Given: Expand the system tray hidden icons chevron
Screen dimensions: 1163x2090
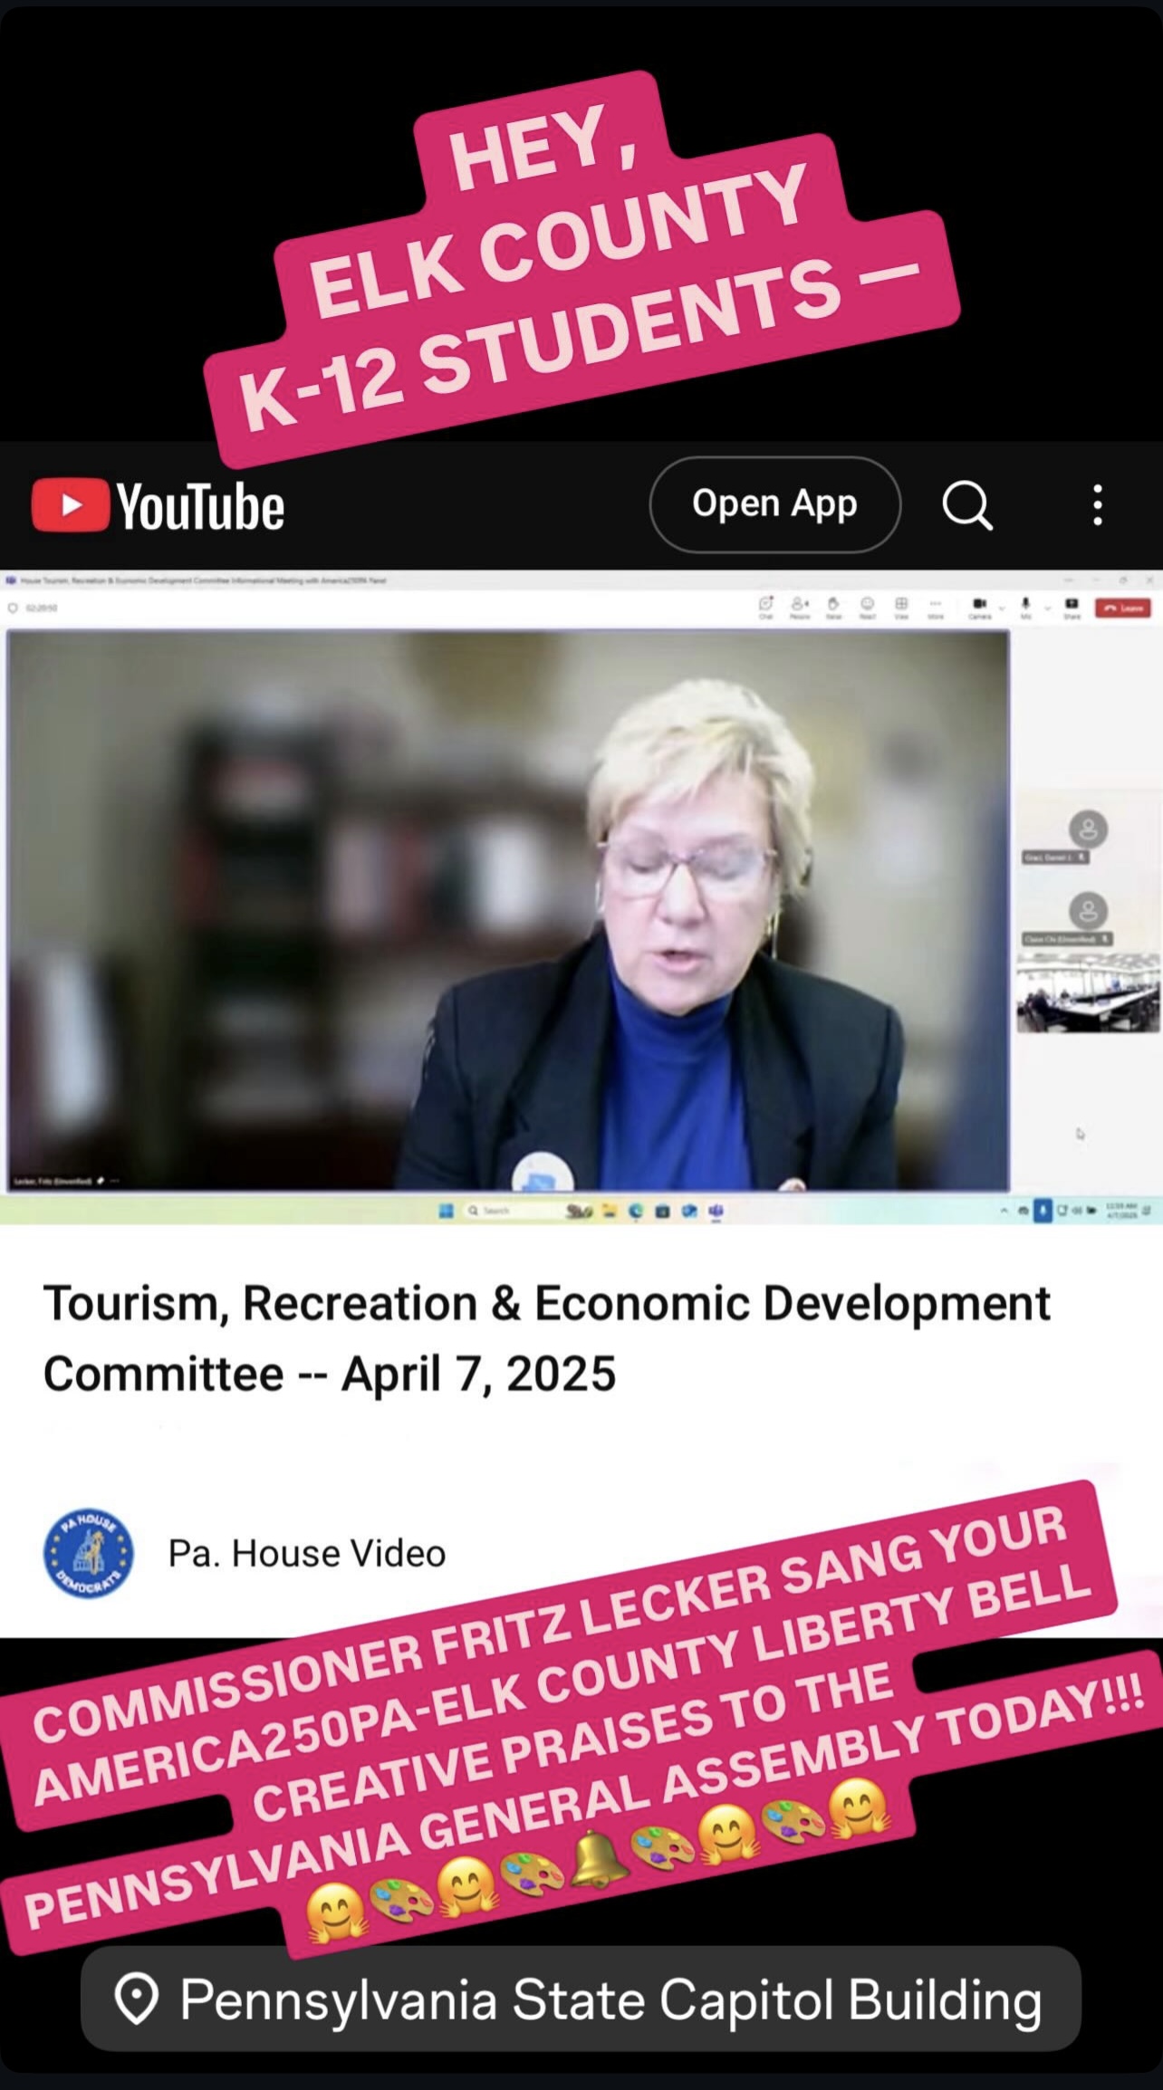Looking at the screenshot, I should [1006, 1211].
